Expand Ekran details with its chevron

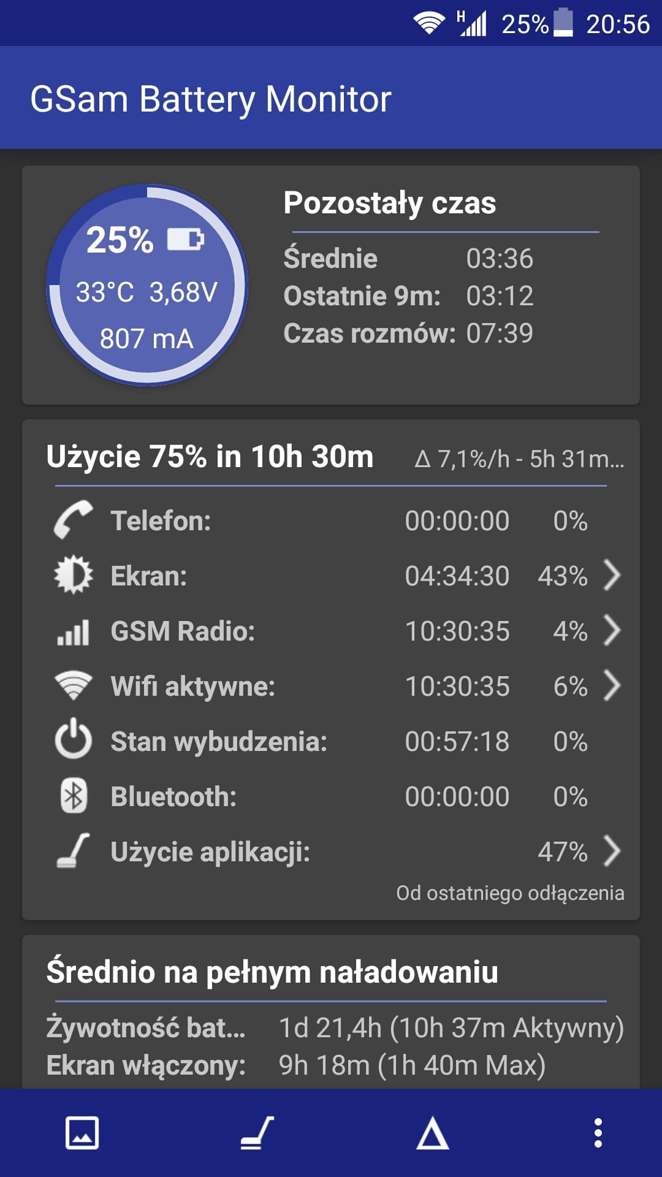coord(612,575)
